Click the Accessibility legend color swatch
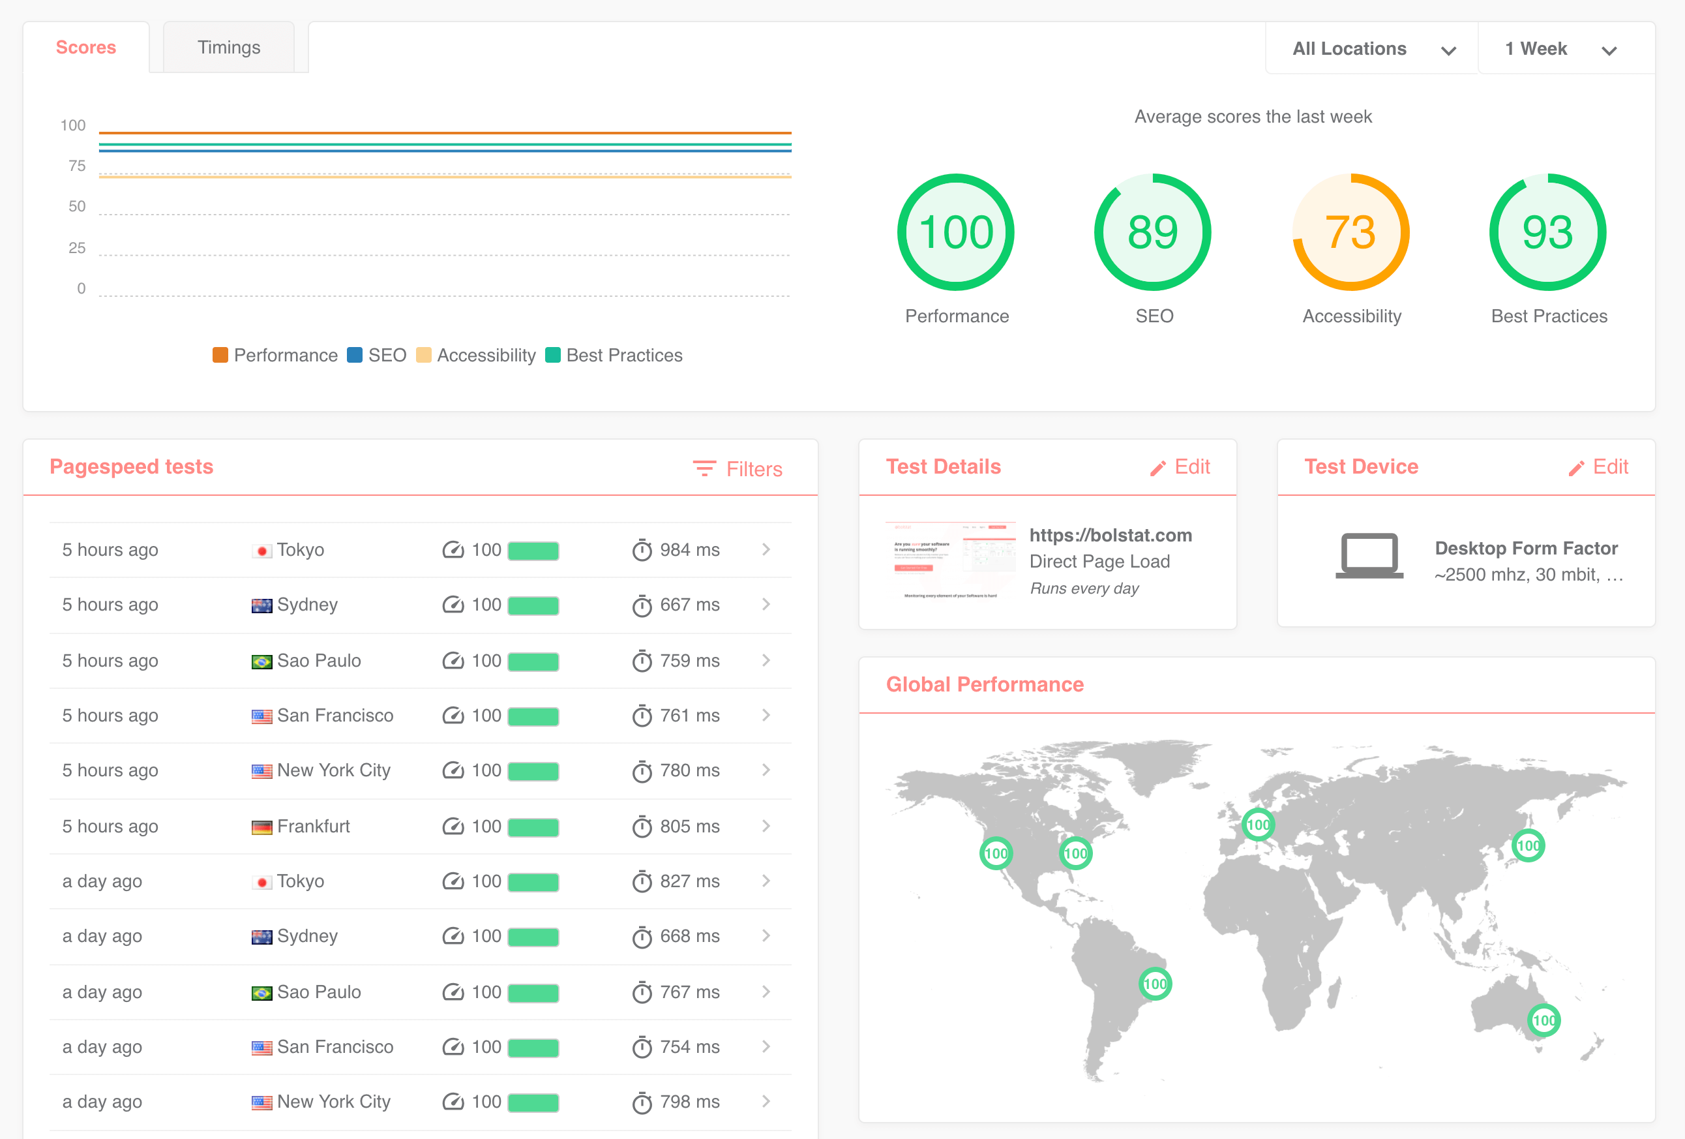Screen dimensions: 1685x1139 [x=424, y=356]
